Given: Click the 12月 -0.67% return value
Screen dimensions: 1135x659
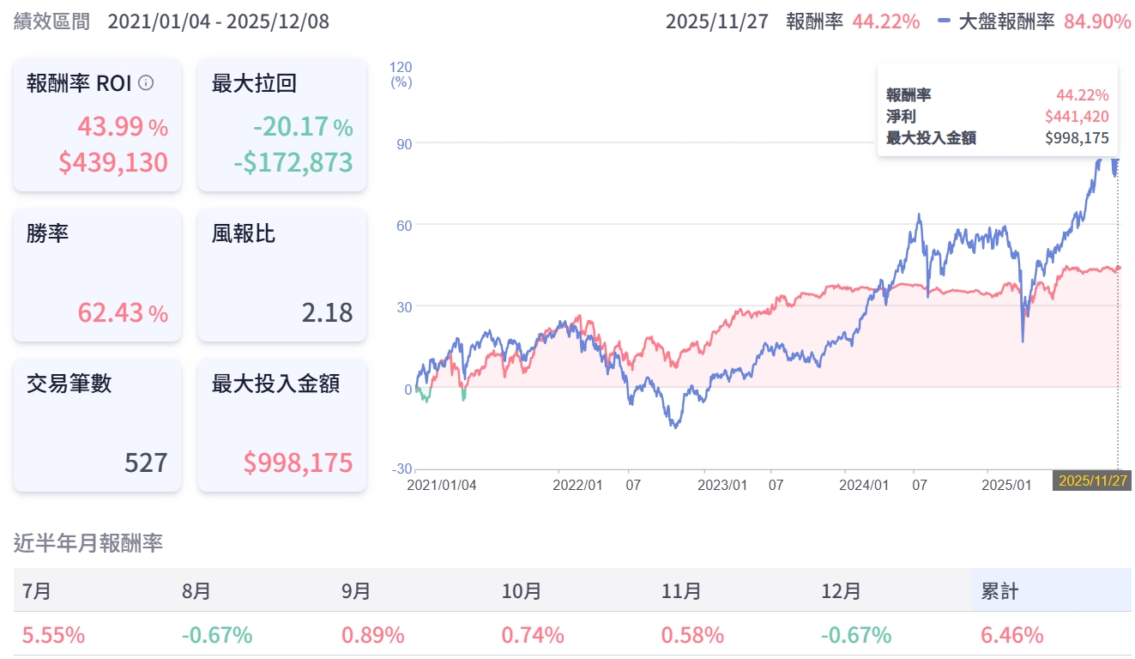Looking at the screenshot, I should click(x=855, y=635).
